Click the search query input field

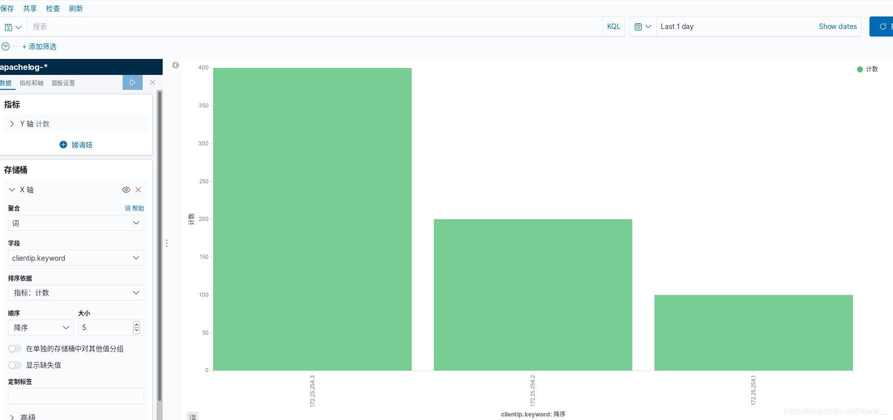tap(315, 26)
